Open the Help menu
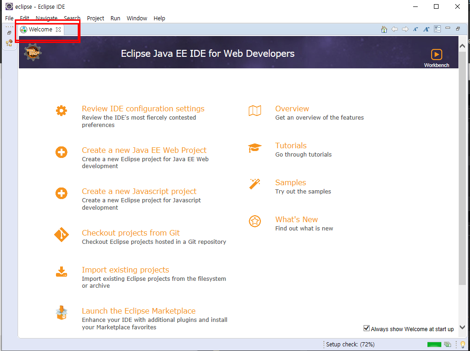The height and width of the screenshot is (351, 470). click(160, 18)
